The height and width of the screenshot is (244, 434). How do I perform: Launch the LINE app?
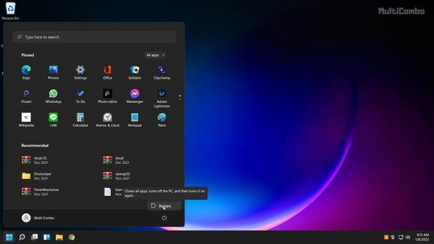[54, 120]
